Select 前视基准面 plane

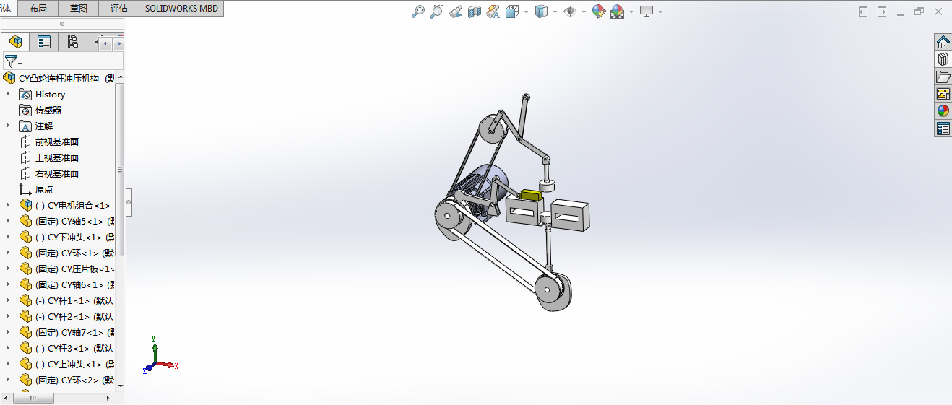pyautogui.click(x=57, y=141)
